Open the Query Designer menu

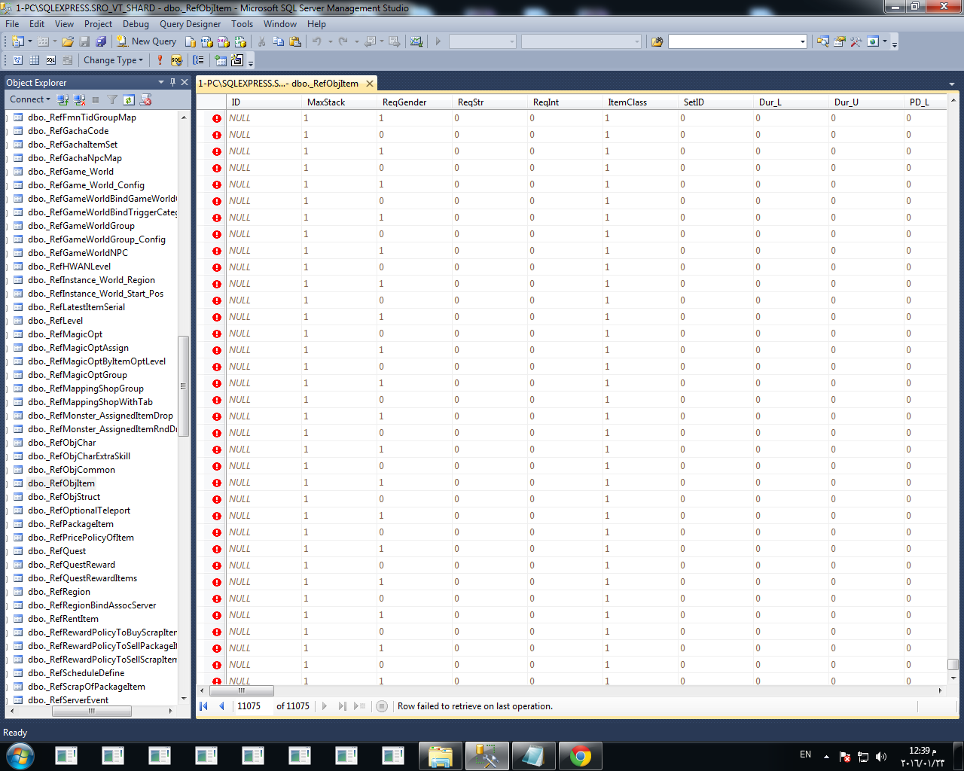tap(190, 24)
